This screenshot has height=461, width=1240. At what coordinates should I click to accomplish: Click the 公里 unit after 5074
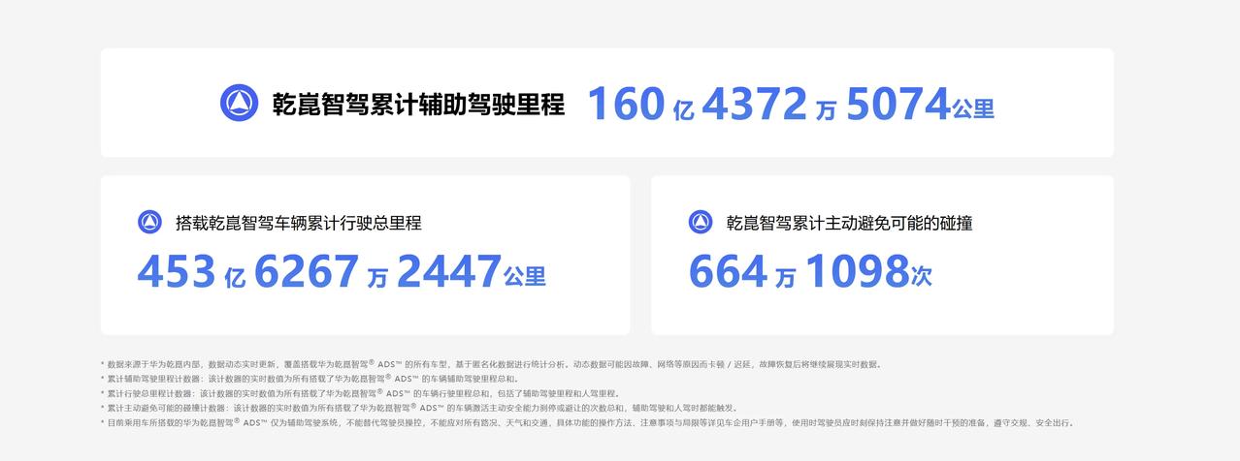coord(973,109)
